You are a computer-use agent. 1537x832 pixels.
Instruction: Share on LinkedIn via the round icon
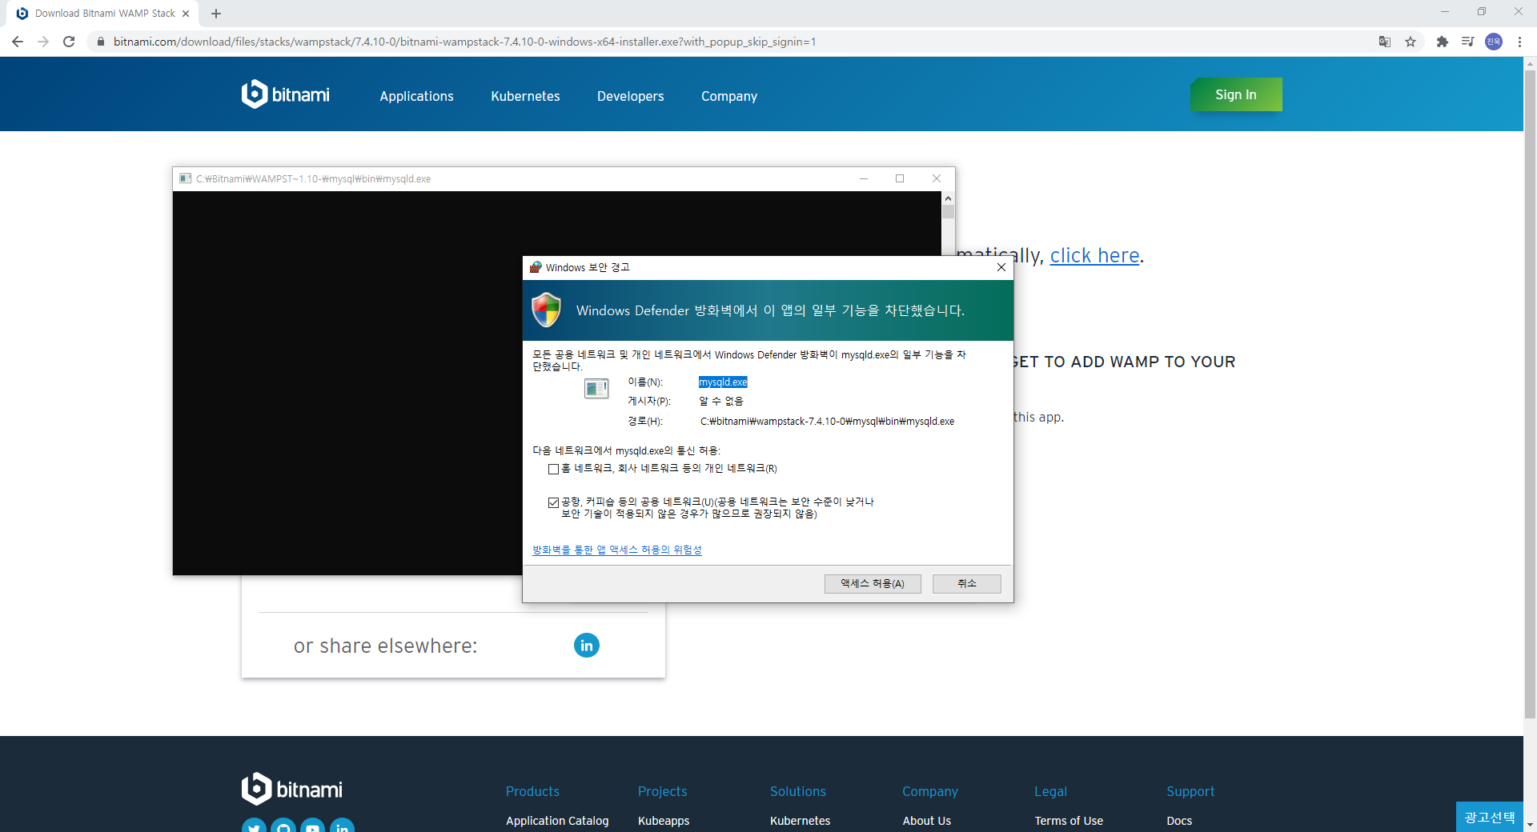pyautogui.click(x=587, y=645)
